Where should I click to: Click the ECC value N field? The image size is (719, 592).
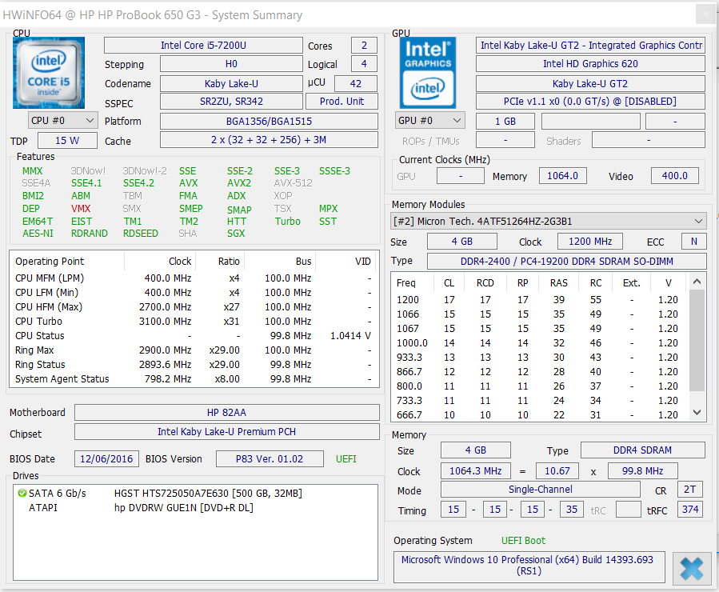click(x=693, y=242)
